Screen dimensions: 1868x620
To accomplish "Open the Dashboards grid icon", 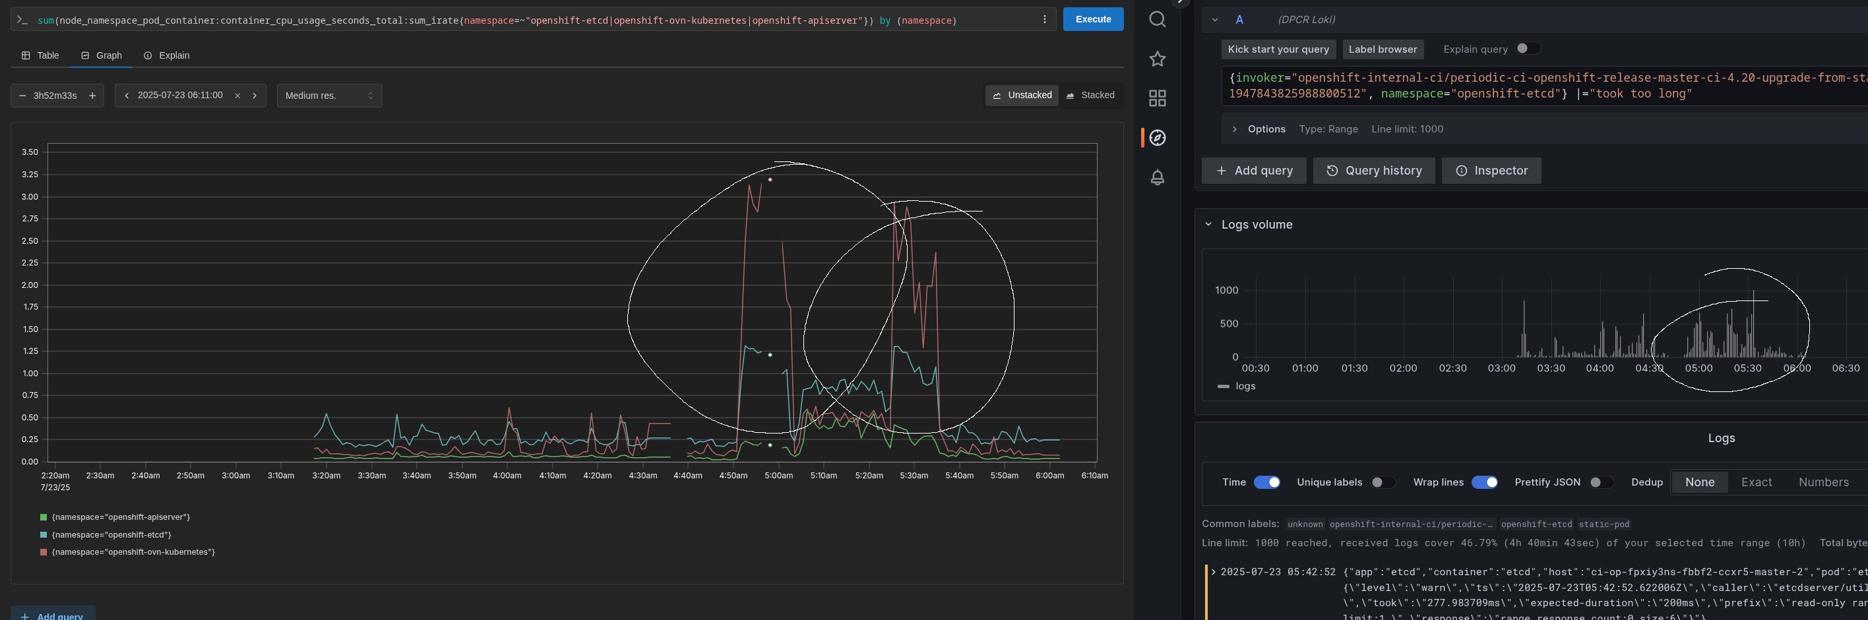I will (1158, 99).
